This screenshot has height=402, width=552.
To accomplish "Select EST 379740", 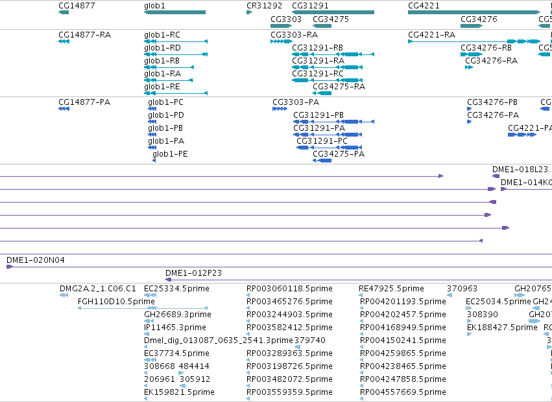I will click(298, 347).
